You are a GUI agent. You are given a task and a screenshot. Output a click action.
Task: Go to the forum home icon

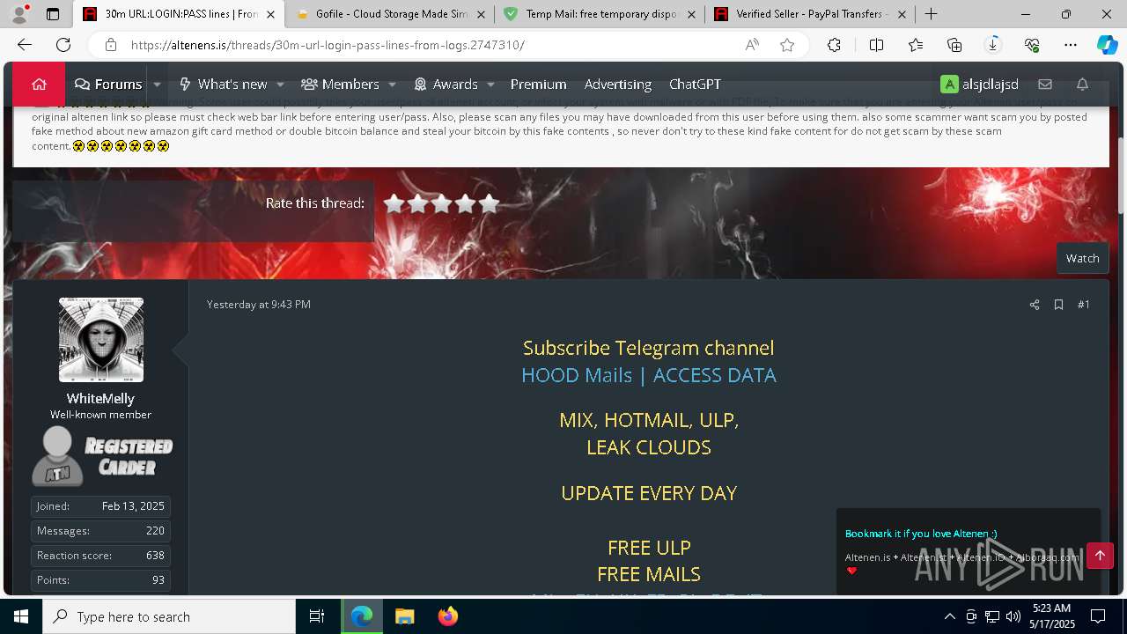pyautogui.click(x=39, y=85)
